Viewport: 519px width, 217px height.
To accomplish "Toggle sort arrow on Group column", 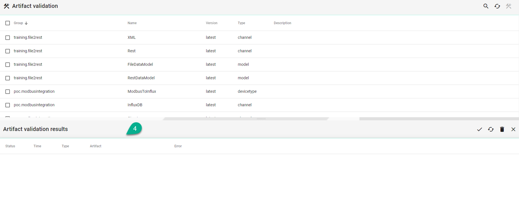I will 26,23.
